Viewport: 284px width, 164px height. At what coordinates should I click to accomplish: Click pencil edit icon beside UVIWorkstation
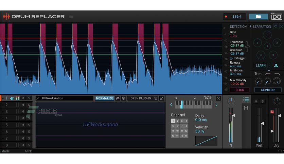click(x=38, y=98)
